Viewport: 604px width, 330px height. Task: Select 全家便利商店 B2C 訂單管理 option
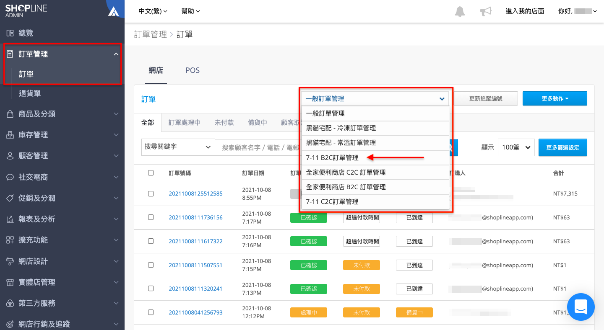(375, 187)
